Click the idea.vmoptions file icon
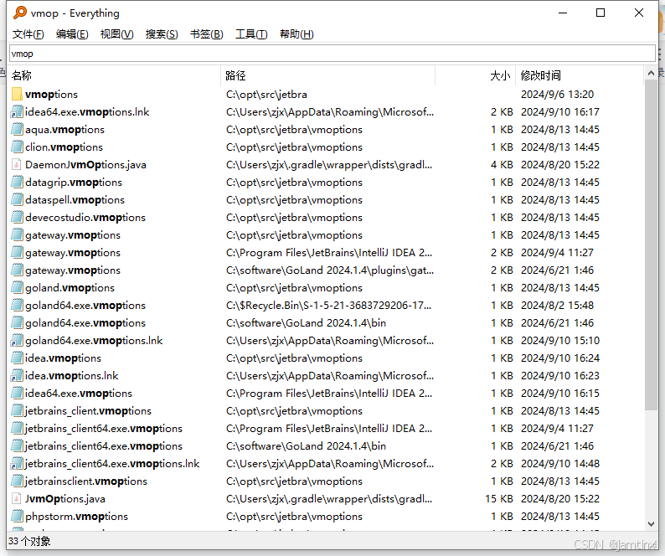The height and width of the screenshot is (556, 665). [x=17, y=358]
